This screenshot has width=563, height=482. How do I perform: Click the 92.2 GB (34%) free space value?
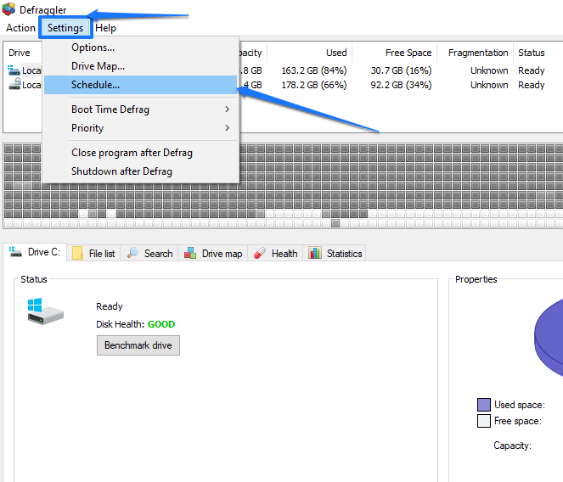[401, 85]
